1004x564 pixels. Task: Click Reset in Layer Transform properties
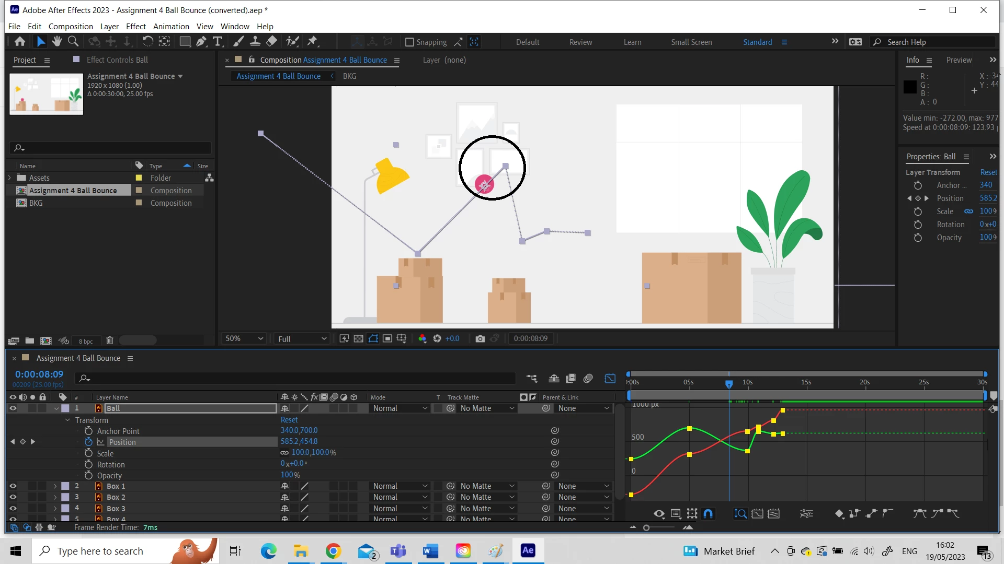click(x=988, y=172)
